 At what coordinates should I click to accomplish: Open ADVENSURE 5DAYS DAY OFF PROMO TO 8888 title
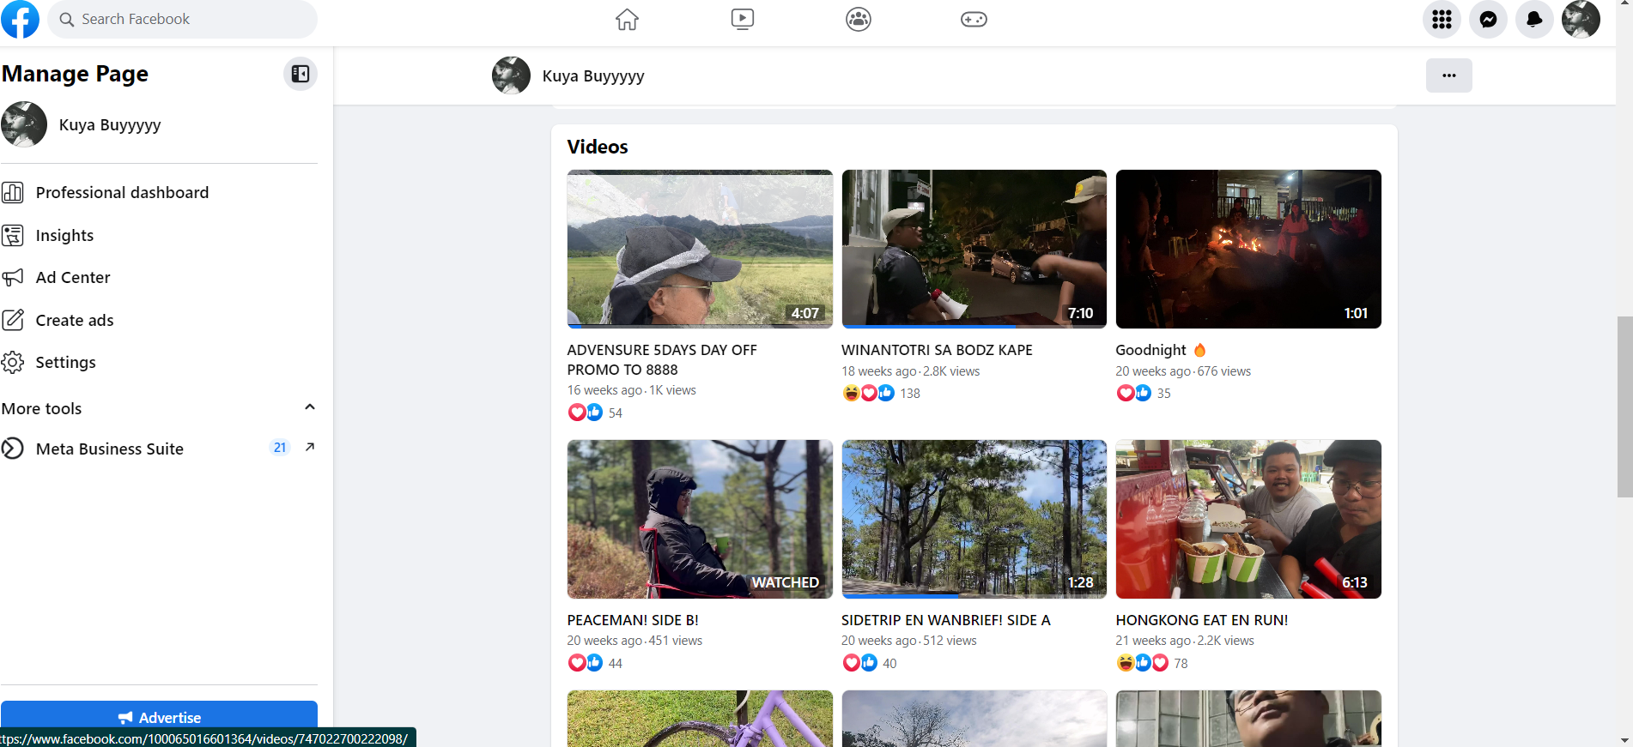tap(662, 359)
